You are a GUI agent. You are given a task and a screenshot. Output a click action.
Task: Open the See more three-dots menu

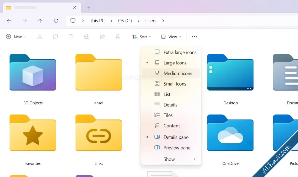click(194, 37)
